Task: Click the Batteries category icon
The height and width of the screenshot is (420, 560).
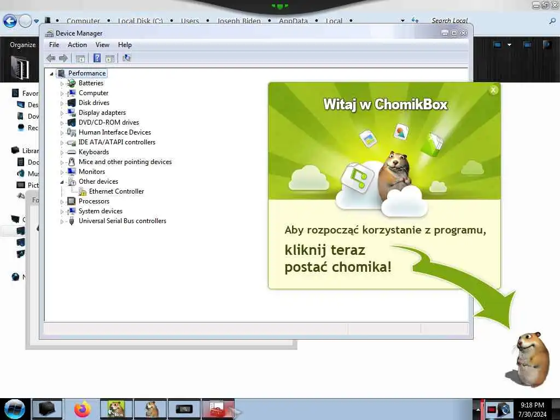Action: 72,83
